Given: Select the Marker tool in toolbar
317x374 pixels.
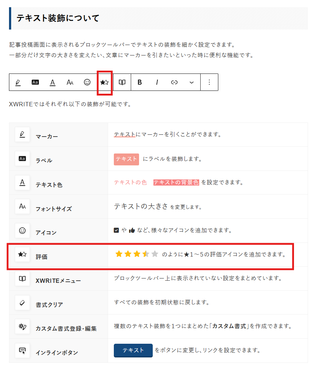Looking at the screenshot, I should pyautogui.click(x=18, y=82).
